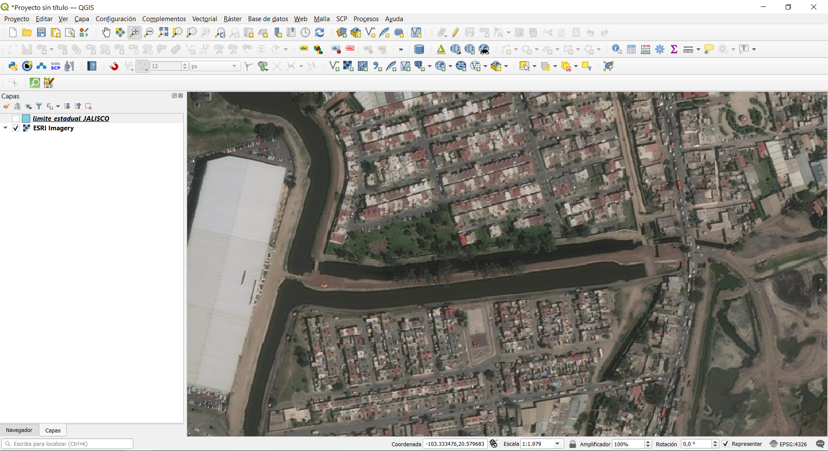This screenshot has width=828, height=451.
Task: Switch to the Navegador tab
Action: click(19, 430)
